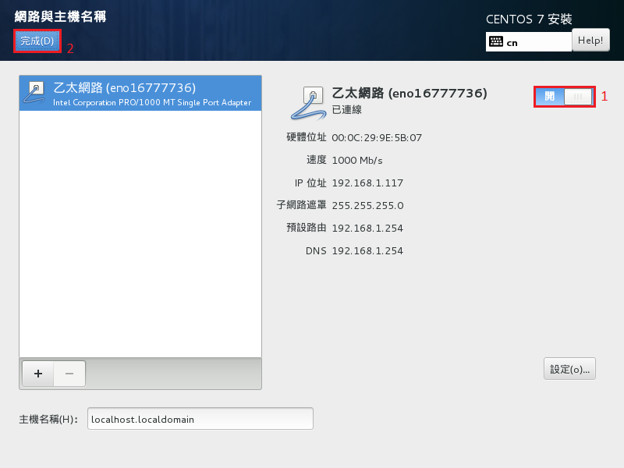This screenshot has width=624, height=468.
Task: Open the 設定(o)... configure button
Action: tap(569, 369)
